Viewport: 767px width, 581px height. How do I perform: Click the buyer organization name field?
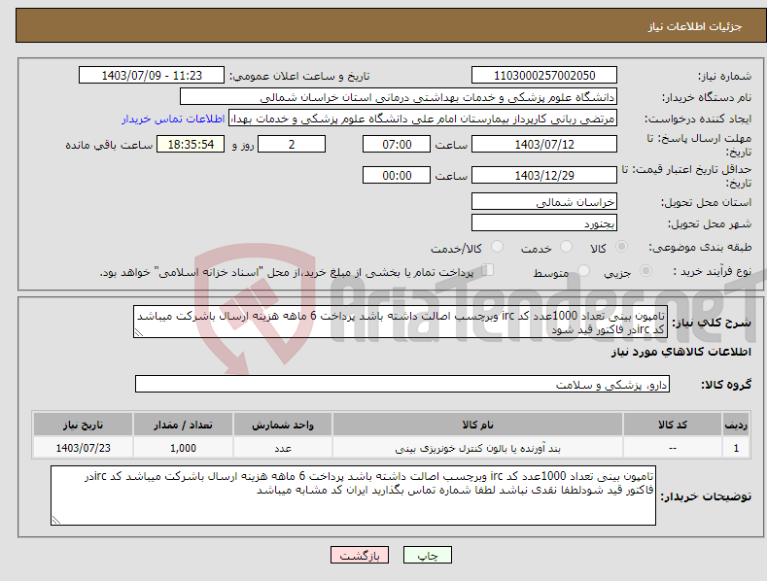399,97
